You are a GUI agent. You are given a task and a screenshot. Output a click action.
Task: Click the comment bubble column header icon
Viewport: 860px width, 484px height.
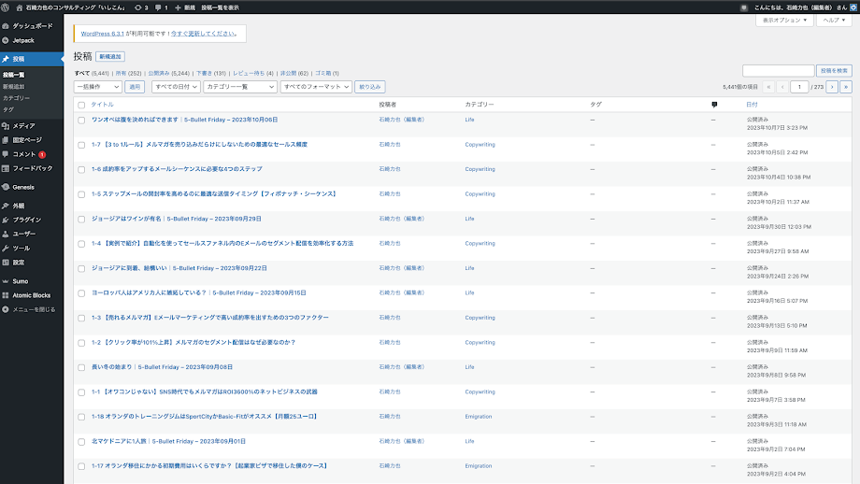tap(714, 105)
